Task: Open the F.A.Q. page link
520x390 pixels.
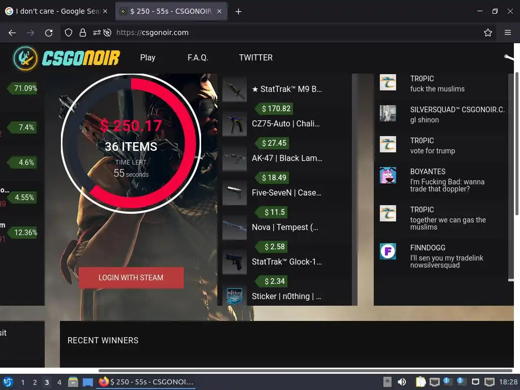Action: coord(198,58)
